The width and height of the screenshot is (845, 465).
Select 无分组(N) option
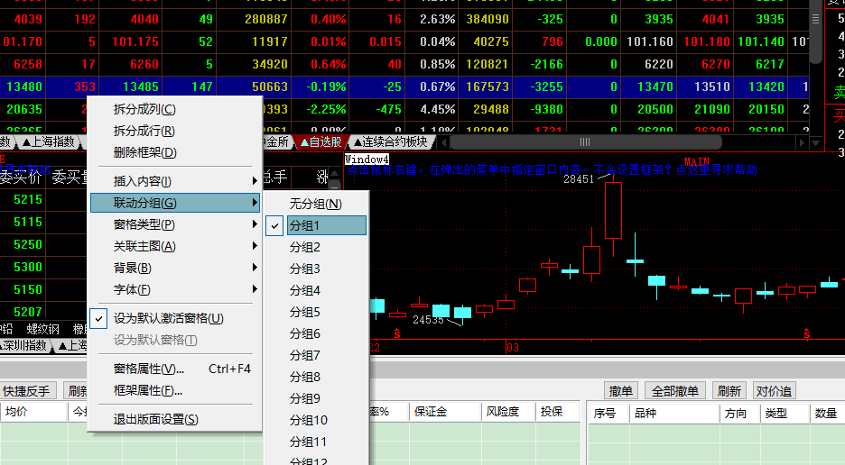[x=316, y=204]
